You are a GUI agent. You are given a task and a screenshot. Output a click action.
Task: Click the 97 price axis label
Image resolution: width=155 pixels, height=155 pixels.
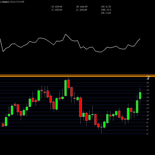(148, 123)
